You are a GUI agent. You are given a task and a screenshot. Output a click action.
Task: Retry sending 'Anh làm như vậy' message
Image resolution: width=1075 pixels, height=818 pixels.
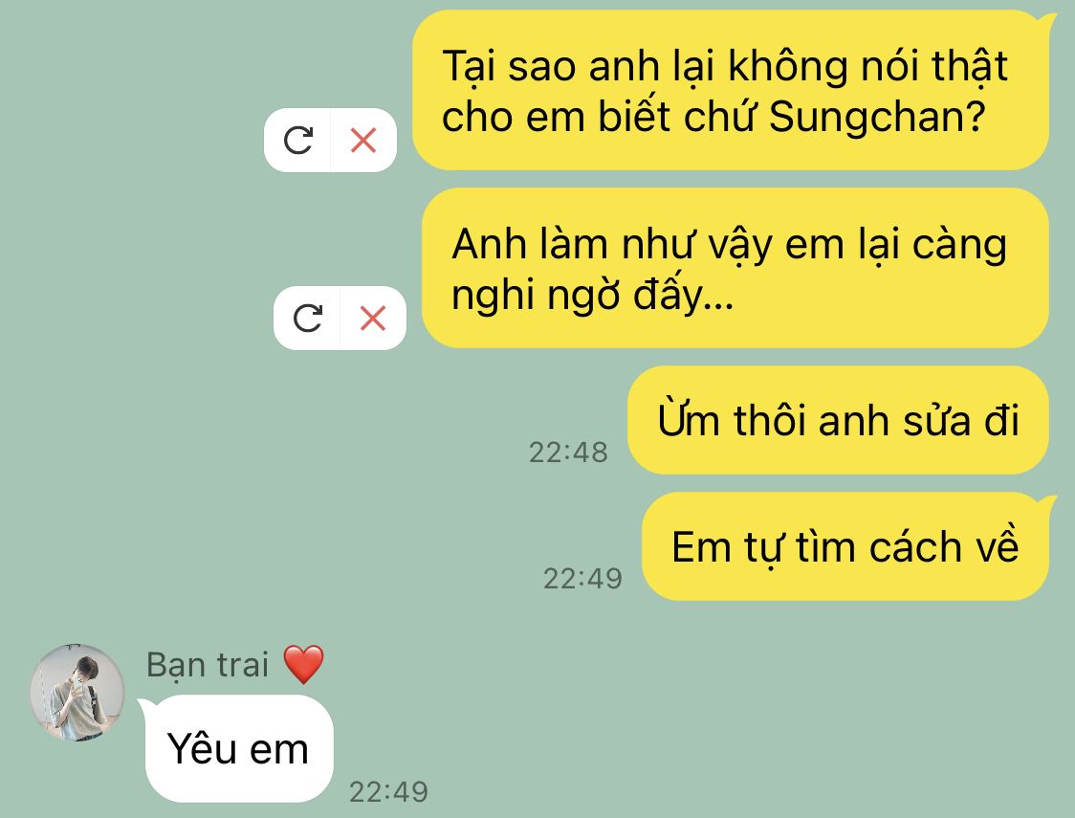307,319
